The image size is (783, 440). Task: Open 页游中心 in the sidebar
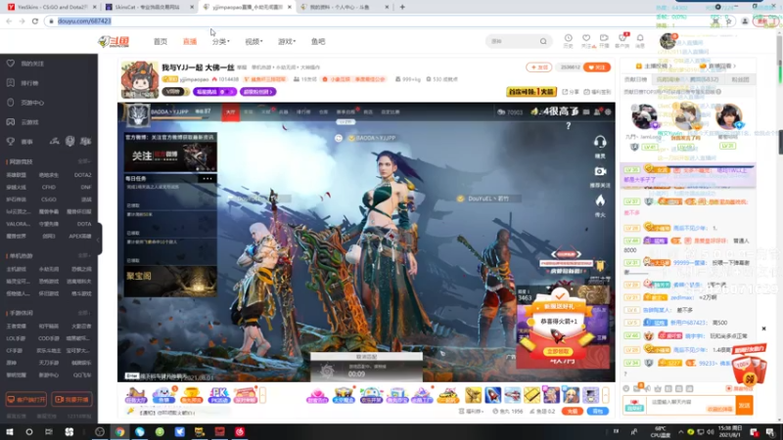click(32, 103)
